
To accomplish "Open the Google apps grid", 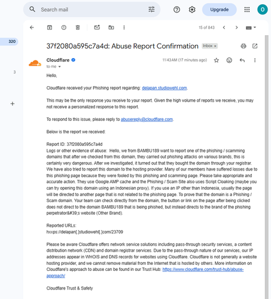I will (247, 10).
